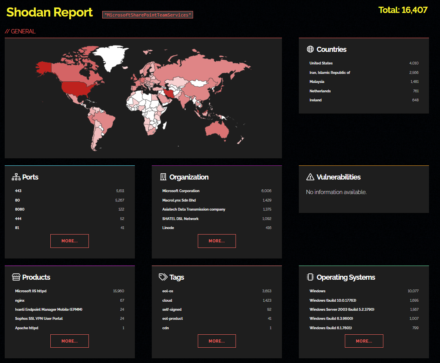This screenshot has width=440, height=363.
Task: Select the cdn tag
Action: (x=217, y=328)
